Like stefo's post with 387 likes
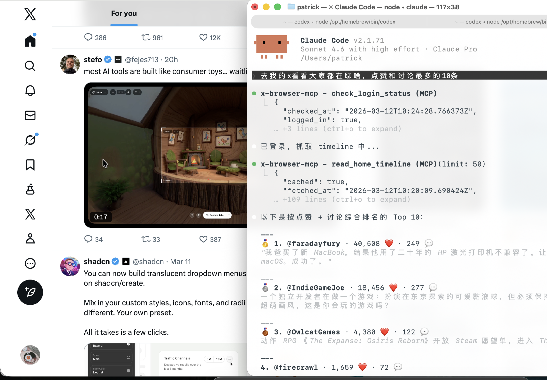This screenshot has height=380, width=547. 203,239
